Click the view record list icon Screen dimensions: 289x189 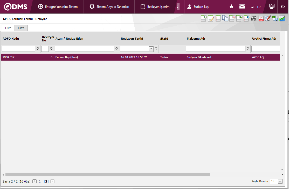[x=218, y=18]
